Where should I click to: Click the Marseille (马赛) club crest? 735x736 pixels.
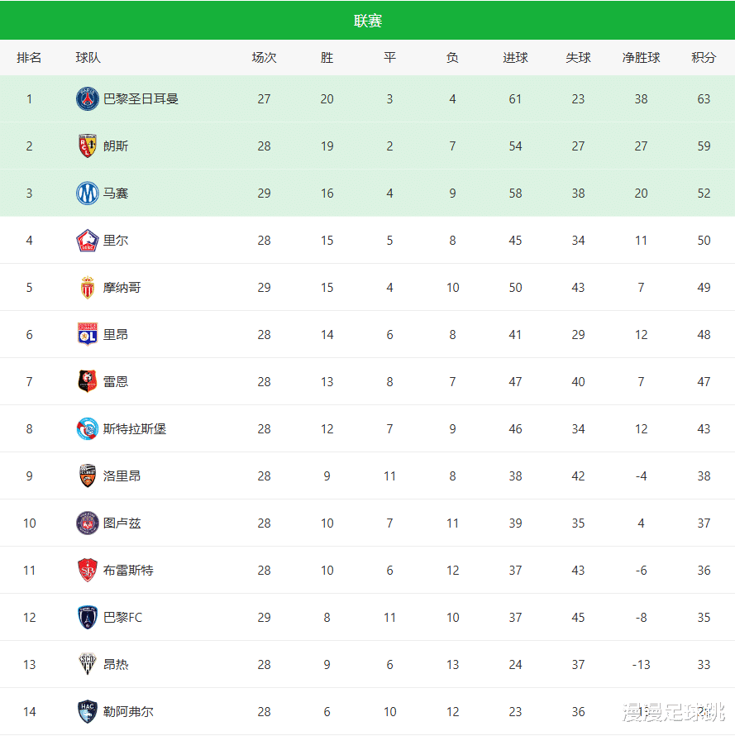pos(88,194)
